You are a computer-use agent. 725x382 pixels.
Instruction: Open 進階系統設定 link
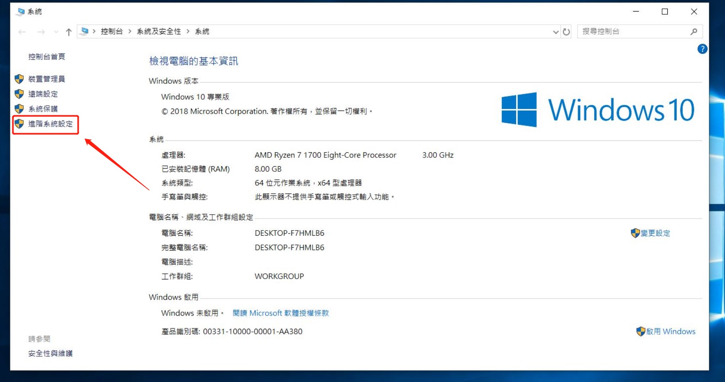(51, 124)
